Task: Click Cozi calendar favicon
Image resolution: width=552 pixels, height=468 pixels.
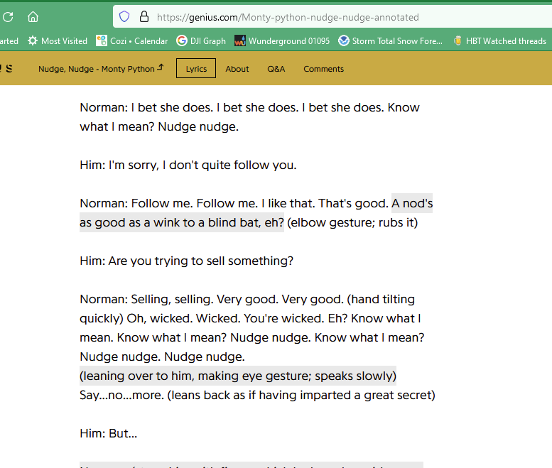Action: (x=102, y=40)
